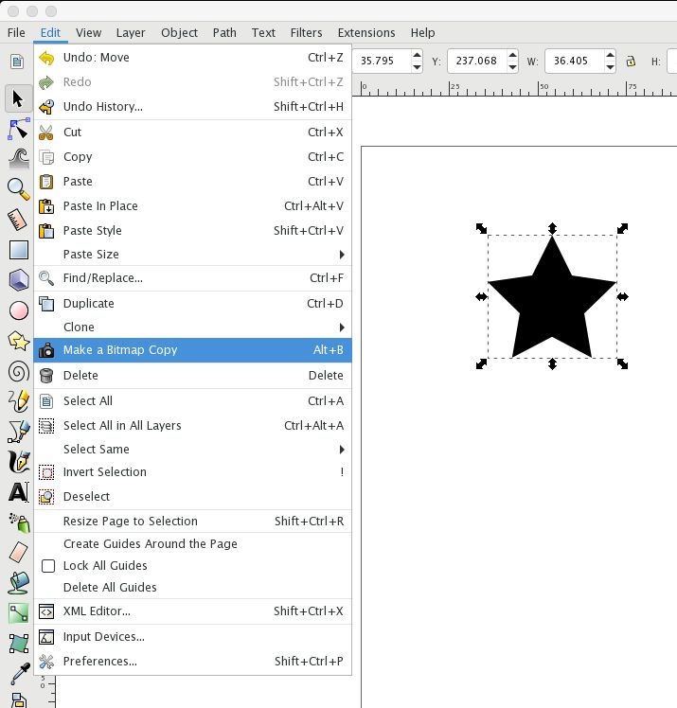
Task: Select the Ellipse circle tool
Action: (x=18, y=310)
